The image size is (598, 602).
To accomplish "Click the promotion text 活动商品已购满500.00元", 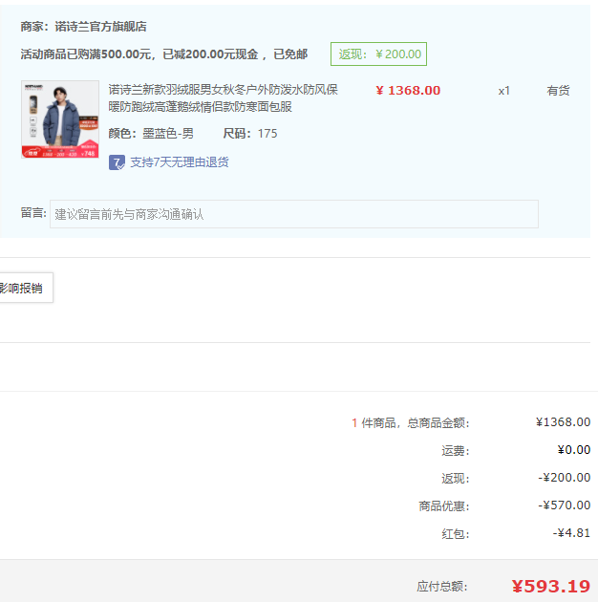I will 88,54.
